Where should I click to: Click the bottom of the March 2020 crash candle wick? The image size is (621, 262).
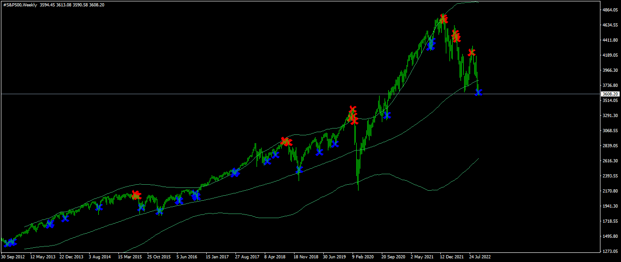point(358,190)
